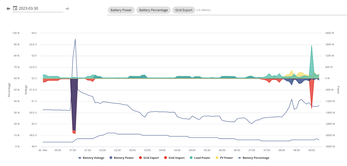Remove the Battery Power chip
Image resolution: width=347 pixels, height=166 pixels.
pyautogui.click(x=121, y=10)
